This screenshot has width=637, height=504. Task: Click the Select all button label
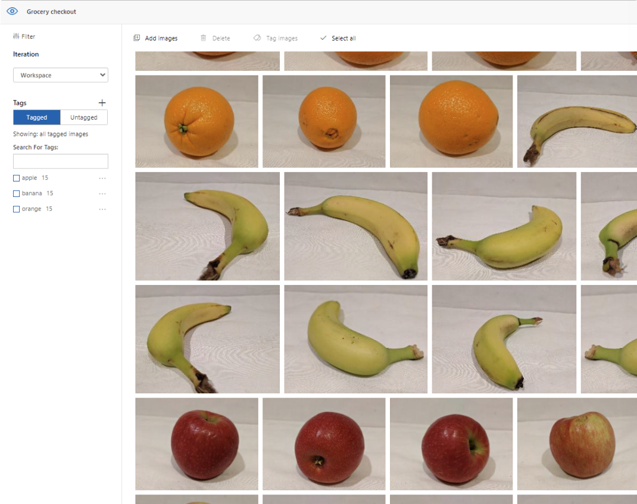click(344, 38)
